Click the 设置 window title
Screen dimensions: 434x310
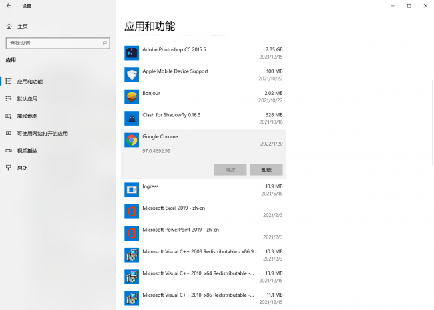tap(27, 6)
